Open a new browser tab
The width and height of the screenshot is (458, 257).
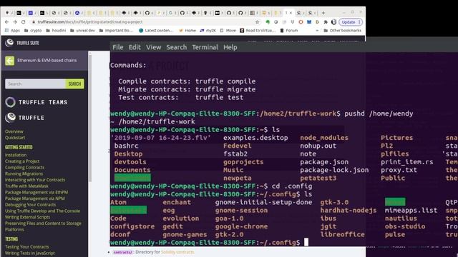(x=323, y=13)
